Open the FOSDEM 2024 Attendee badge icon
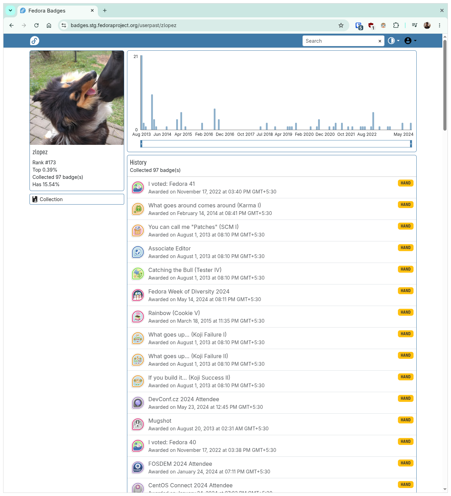 138,468
